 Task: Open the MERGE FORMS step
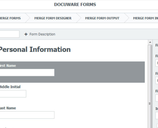pyautogui.click(x=10, y=18)
